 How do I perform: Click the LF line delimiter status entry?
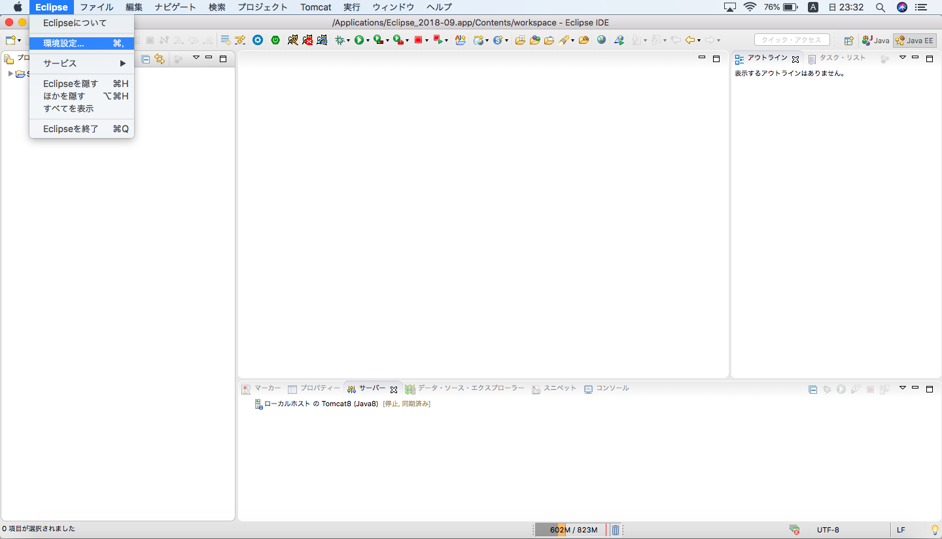coord(901,530)
